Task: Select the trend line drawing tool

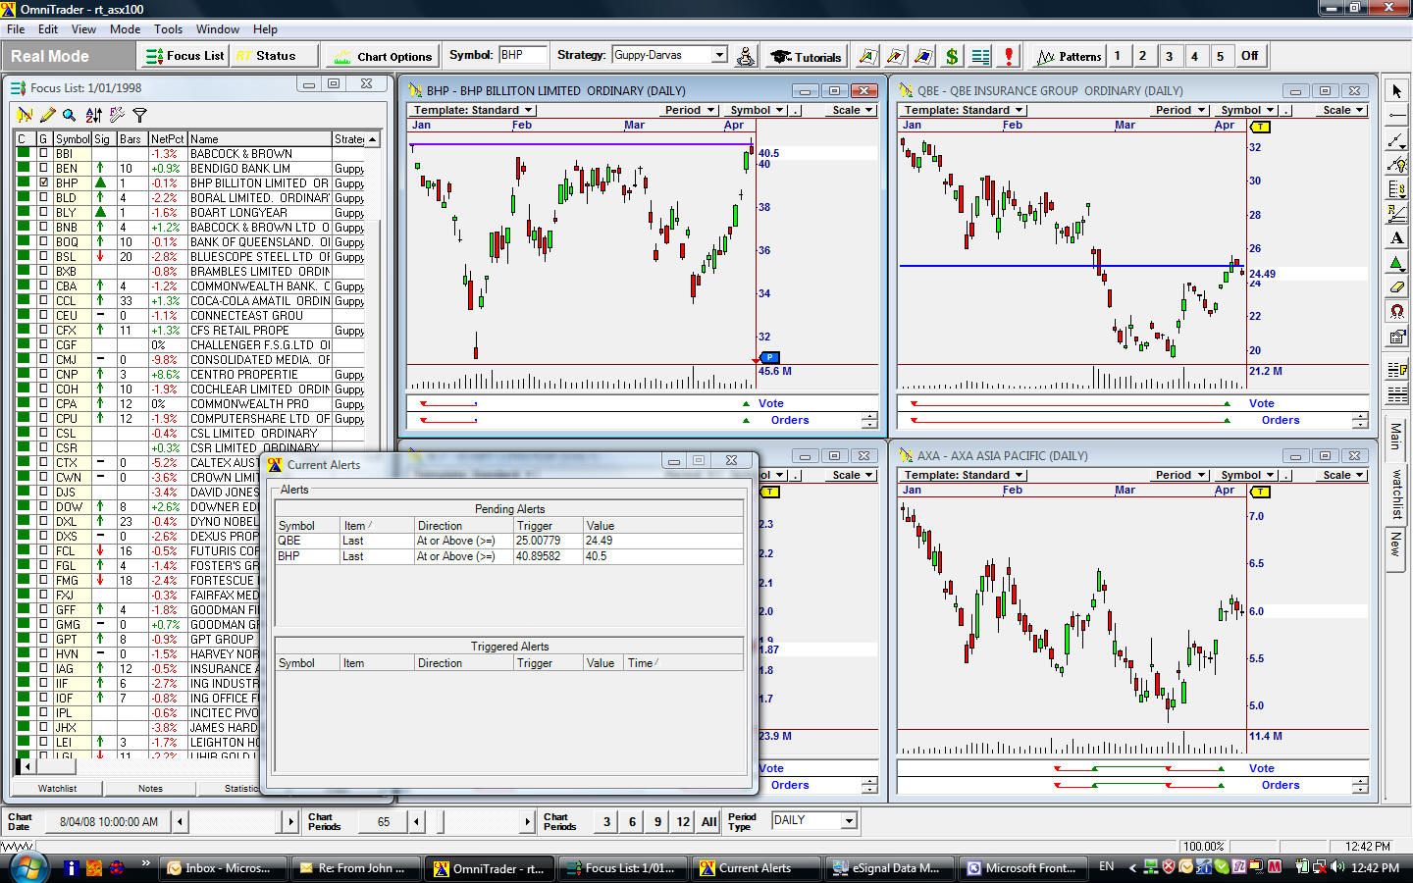Action: point(1396,140)
